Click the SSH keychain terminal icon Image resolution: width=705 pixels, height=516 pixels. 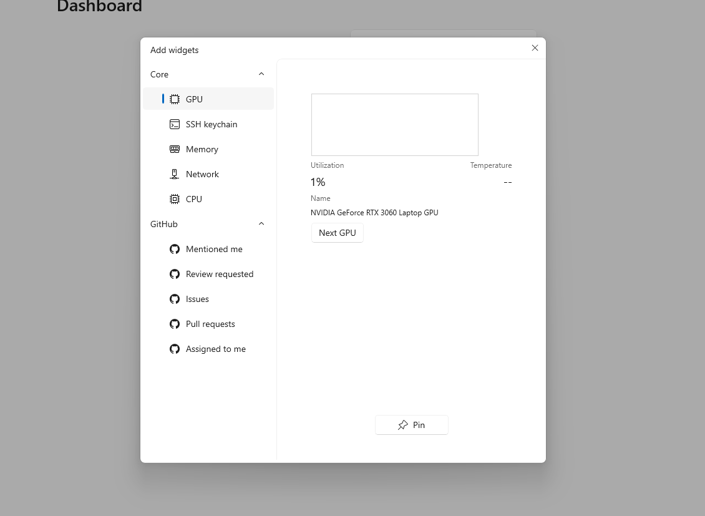(175, 125)
